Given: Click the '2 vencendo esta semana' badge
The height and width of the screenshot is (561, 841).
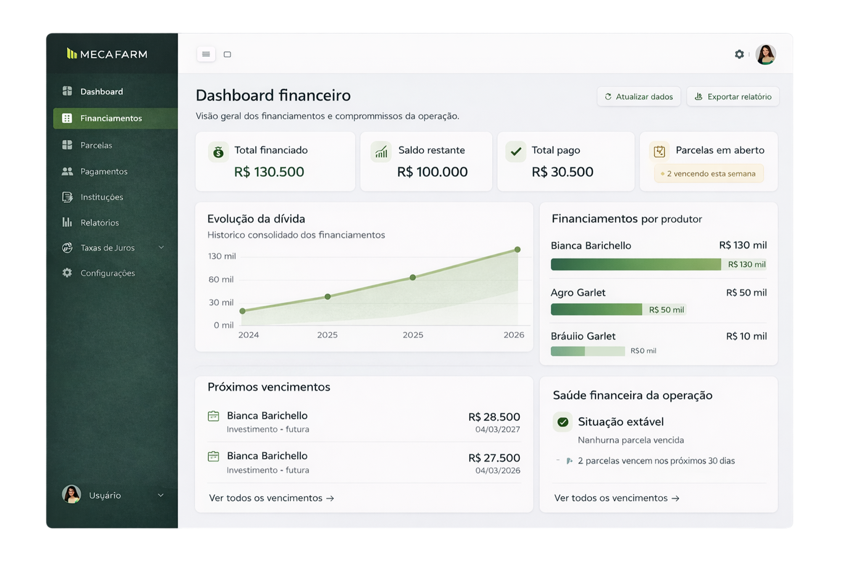Looking at the screenshot, I should coord(709,173).
